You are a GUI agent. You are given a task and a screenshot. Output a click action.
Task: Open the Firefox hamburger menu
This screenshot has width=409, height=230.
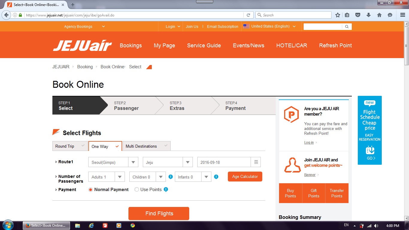(x=403, y=15)
